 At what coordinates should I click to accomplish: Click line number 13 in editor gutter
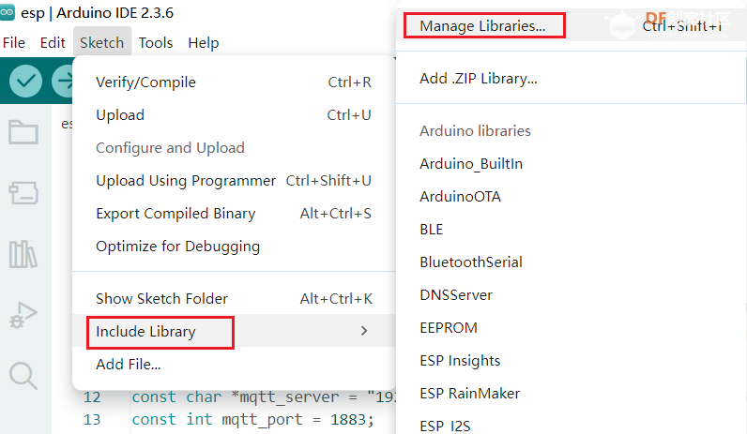point(92,420)
